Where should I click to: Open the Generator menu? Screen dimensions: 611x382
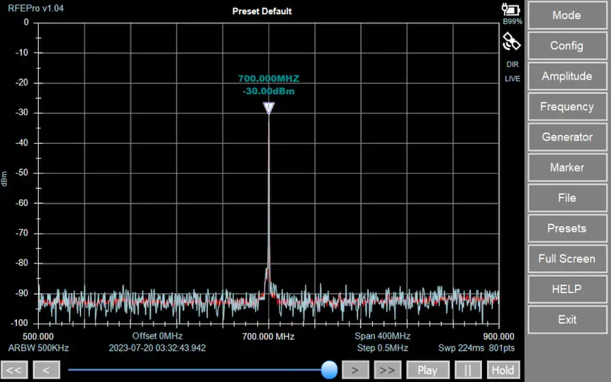point(567,137)
